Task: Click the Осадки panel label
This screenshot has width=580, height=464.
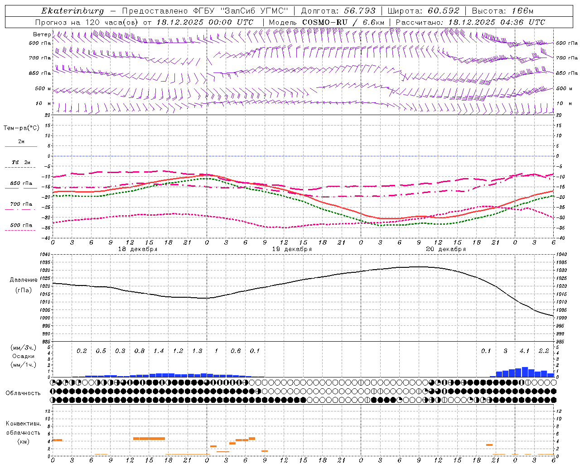Action: point(23,356)
